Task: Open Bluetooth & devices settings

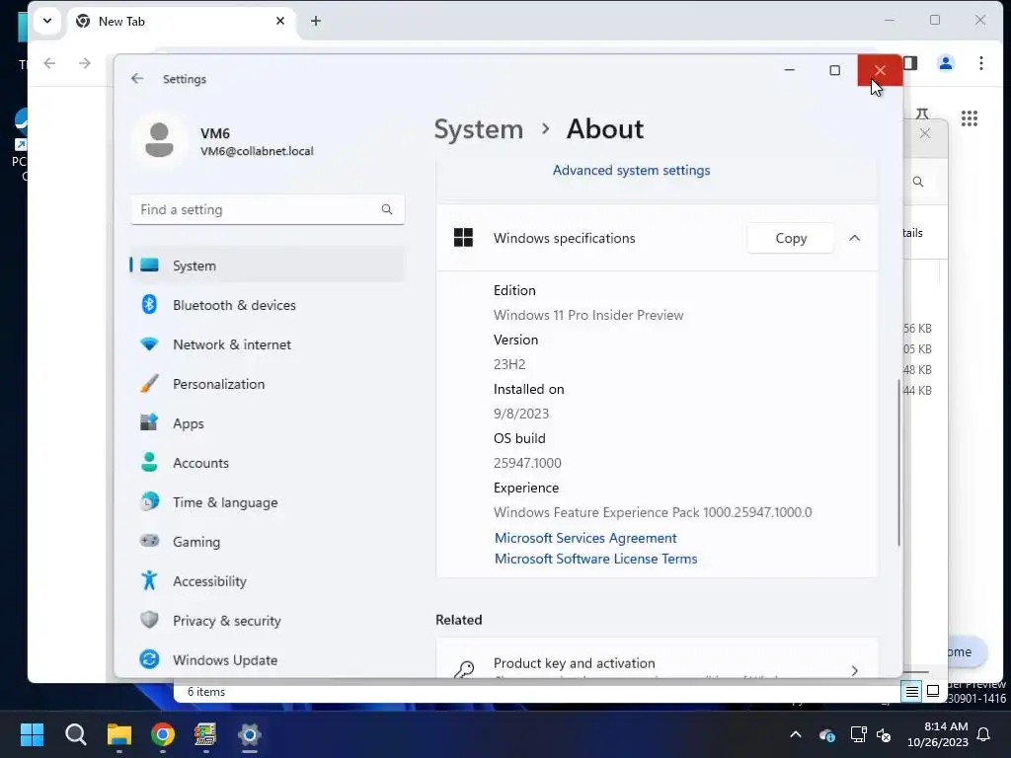Action: [267, 305]
